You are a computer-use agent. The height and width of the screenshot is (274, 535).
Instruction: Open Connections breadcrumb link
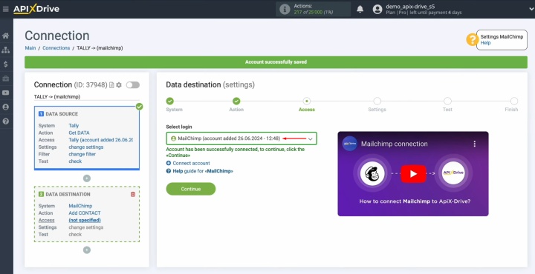(x=56, y=48)
